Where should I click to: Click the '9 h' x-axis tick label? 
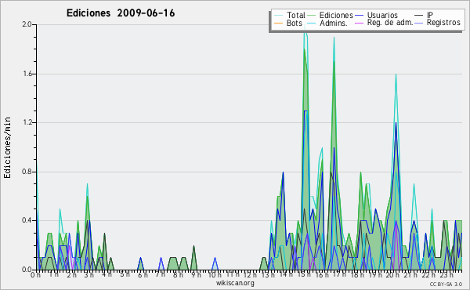[x=197, y=275]
